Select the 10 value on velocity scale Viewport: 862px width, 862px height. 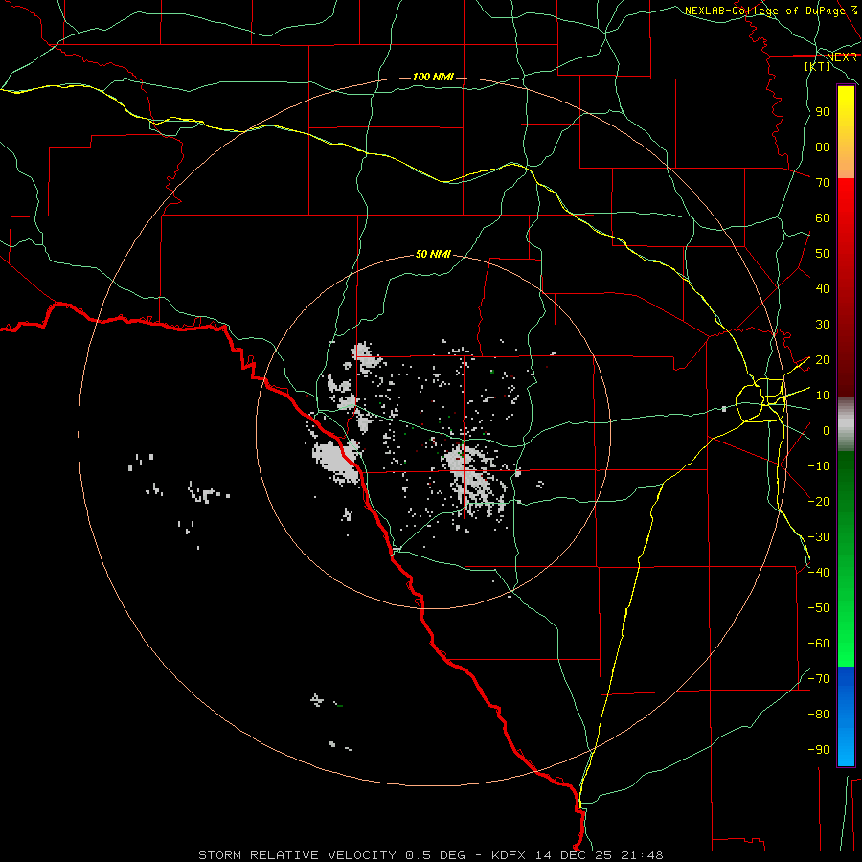point(823,396)
